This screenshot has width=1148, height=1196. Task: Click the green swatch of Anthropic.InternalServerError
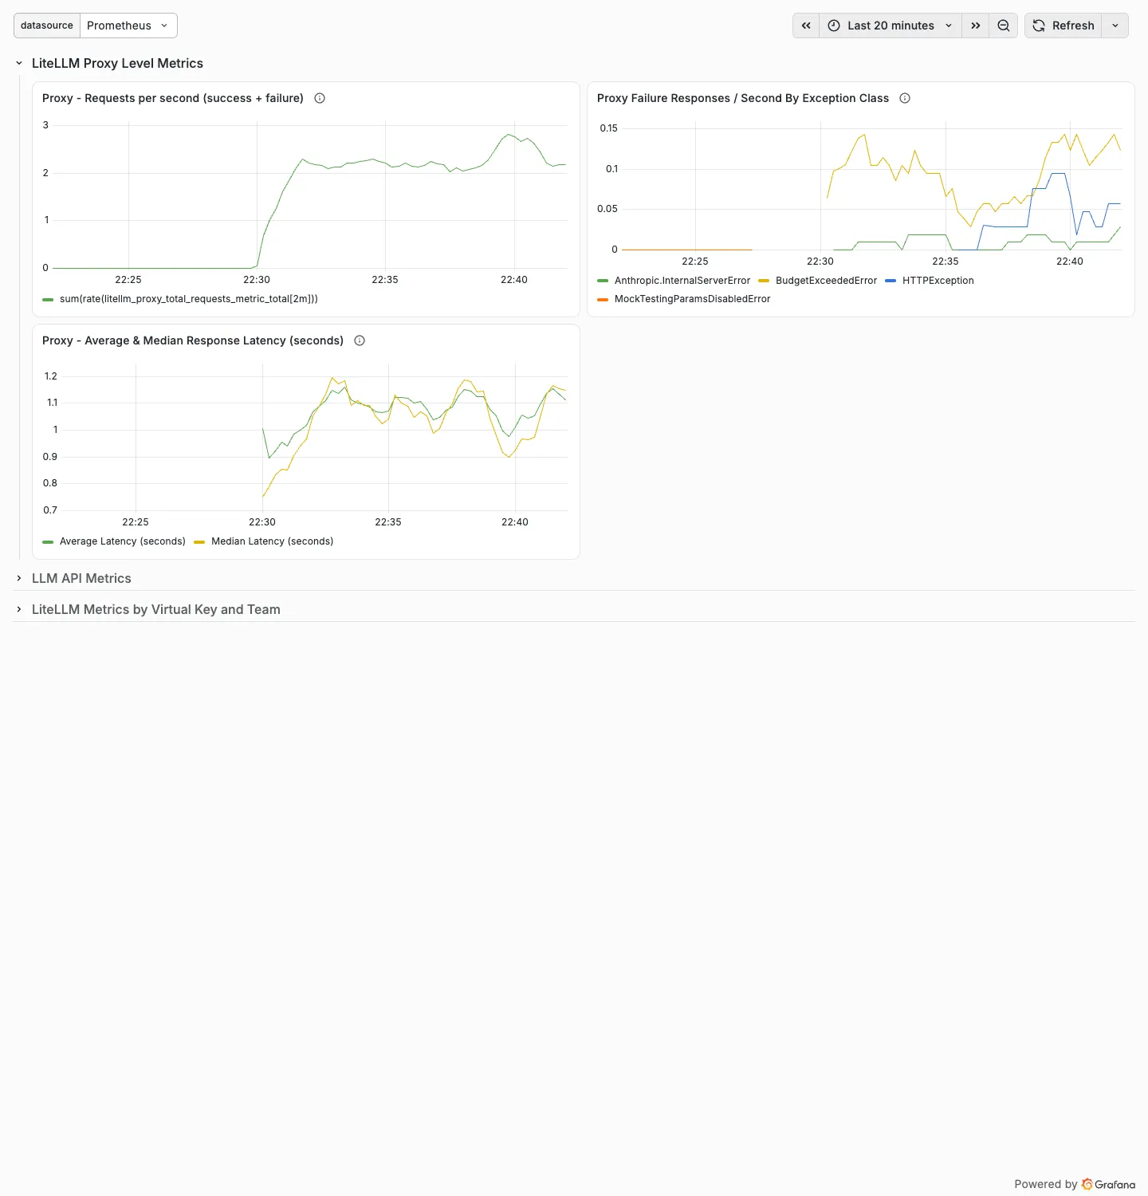(x=603, y=281)
